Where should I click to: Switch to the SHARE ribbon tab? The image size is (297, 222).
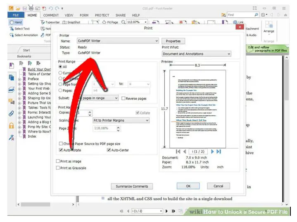click(121, 15)
